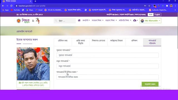Open Chrome profile avatar
Image resolution: width=178 pixels, height=100 pixels.
coord(171,6)
